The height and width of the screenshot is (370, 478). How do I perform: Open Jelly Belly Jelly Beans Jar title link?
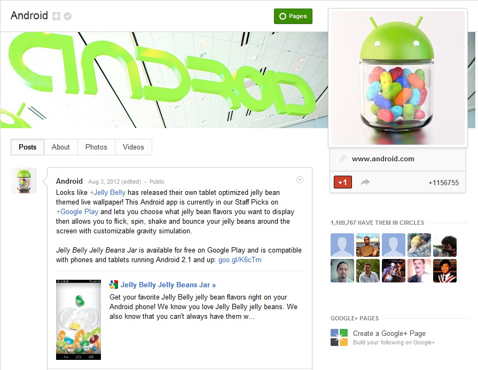(168, 285)
